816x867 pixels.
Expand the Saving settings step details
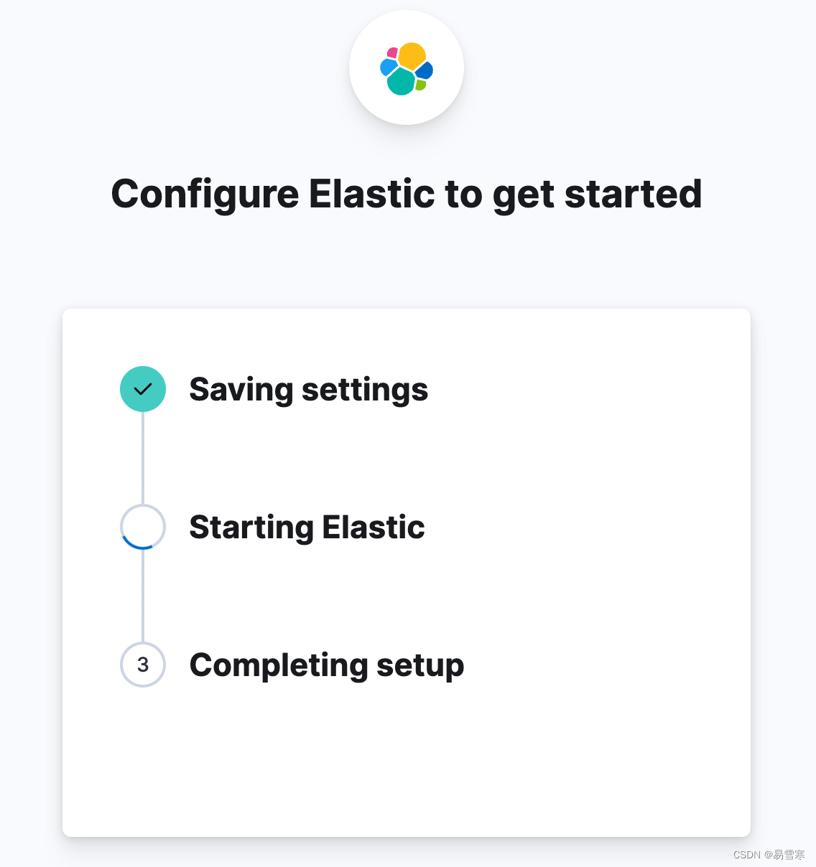tap(308, 389)
